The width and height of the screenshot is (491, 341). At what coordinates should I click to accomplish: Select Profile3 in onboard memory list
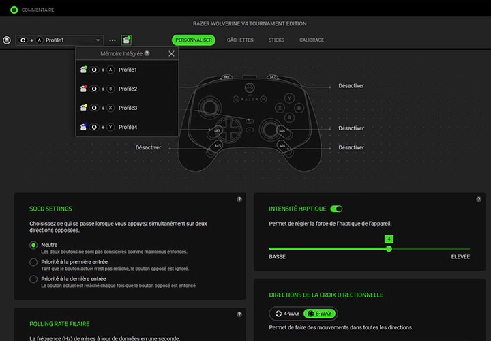[x=127, y=108]
